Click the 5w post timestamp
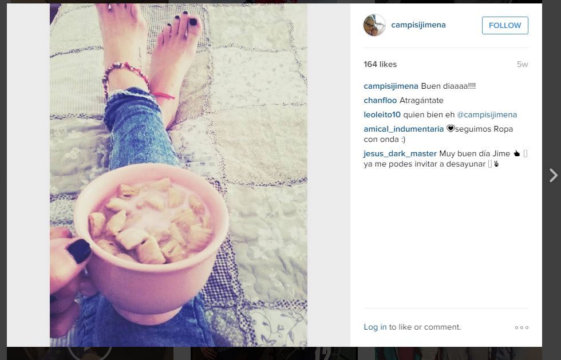 pyautogui.click(x=522, y=65)
